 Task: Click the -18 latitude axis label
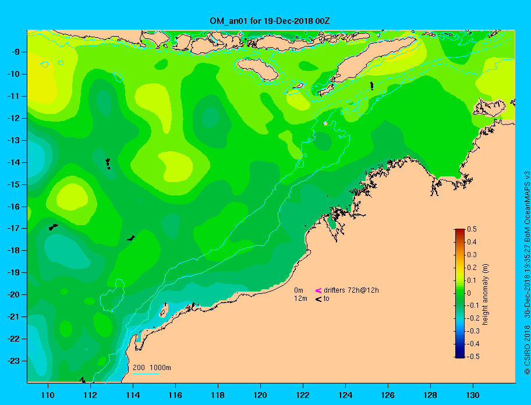click(x=13, y=251)
